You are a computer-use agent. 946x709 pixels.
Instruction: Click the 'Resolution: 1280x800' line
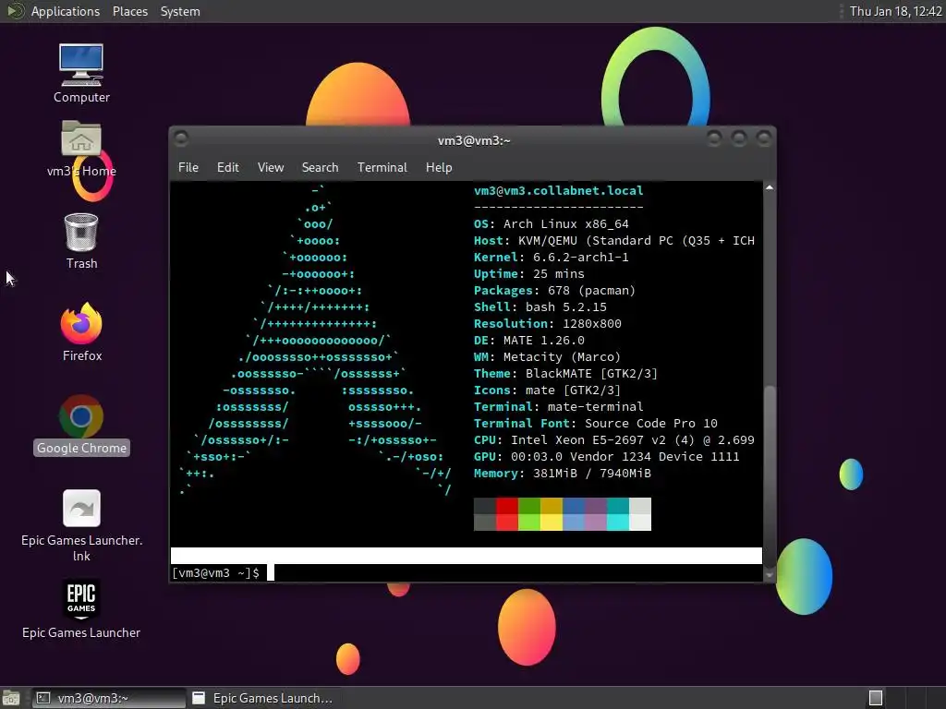coord(547,324)
